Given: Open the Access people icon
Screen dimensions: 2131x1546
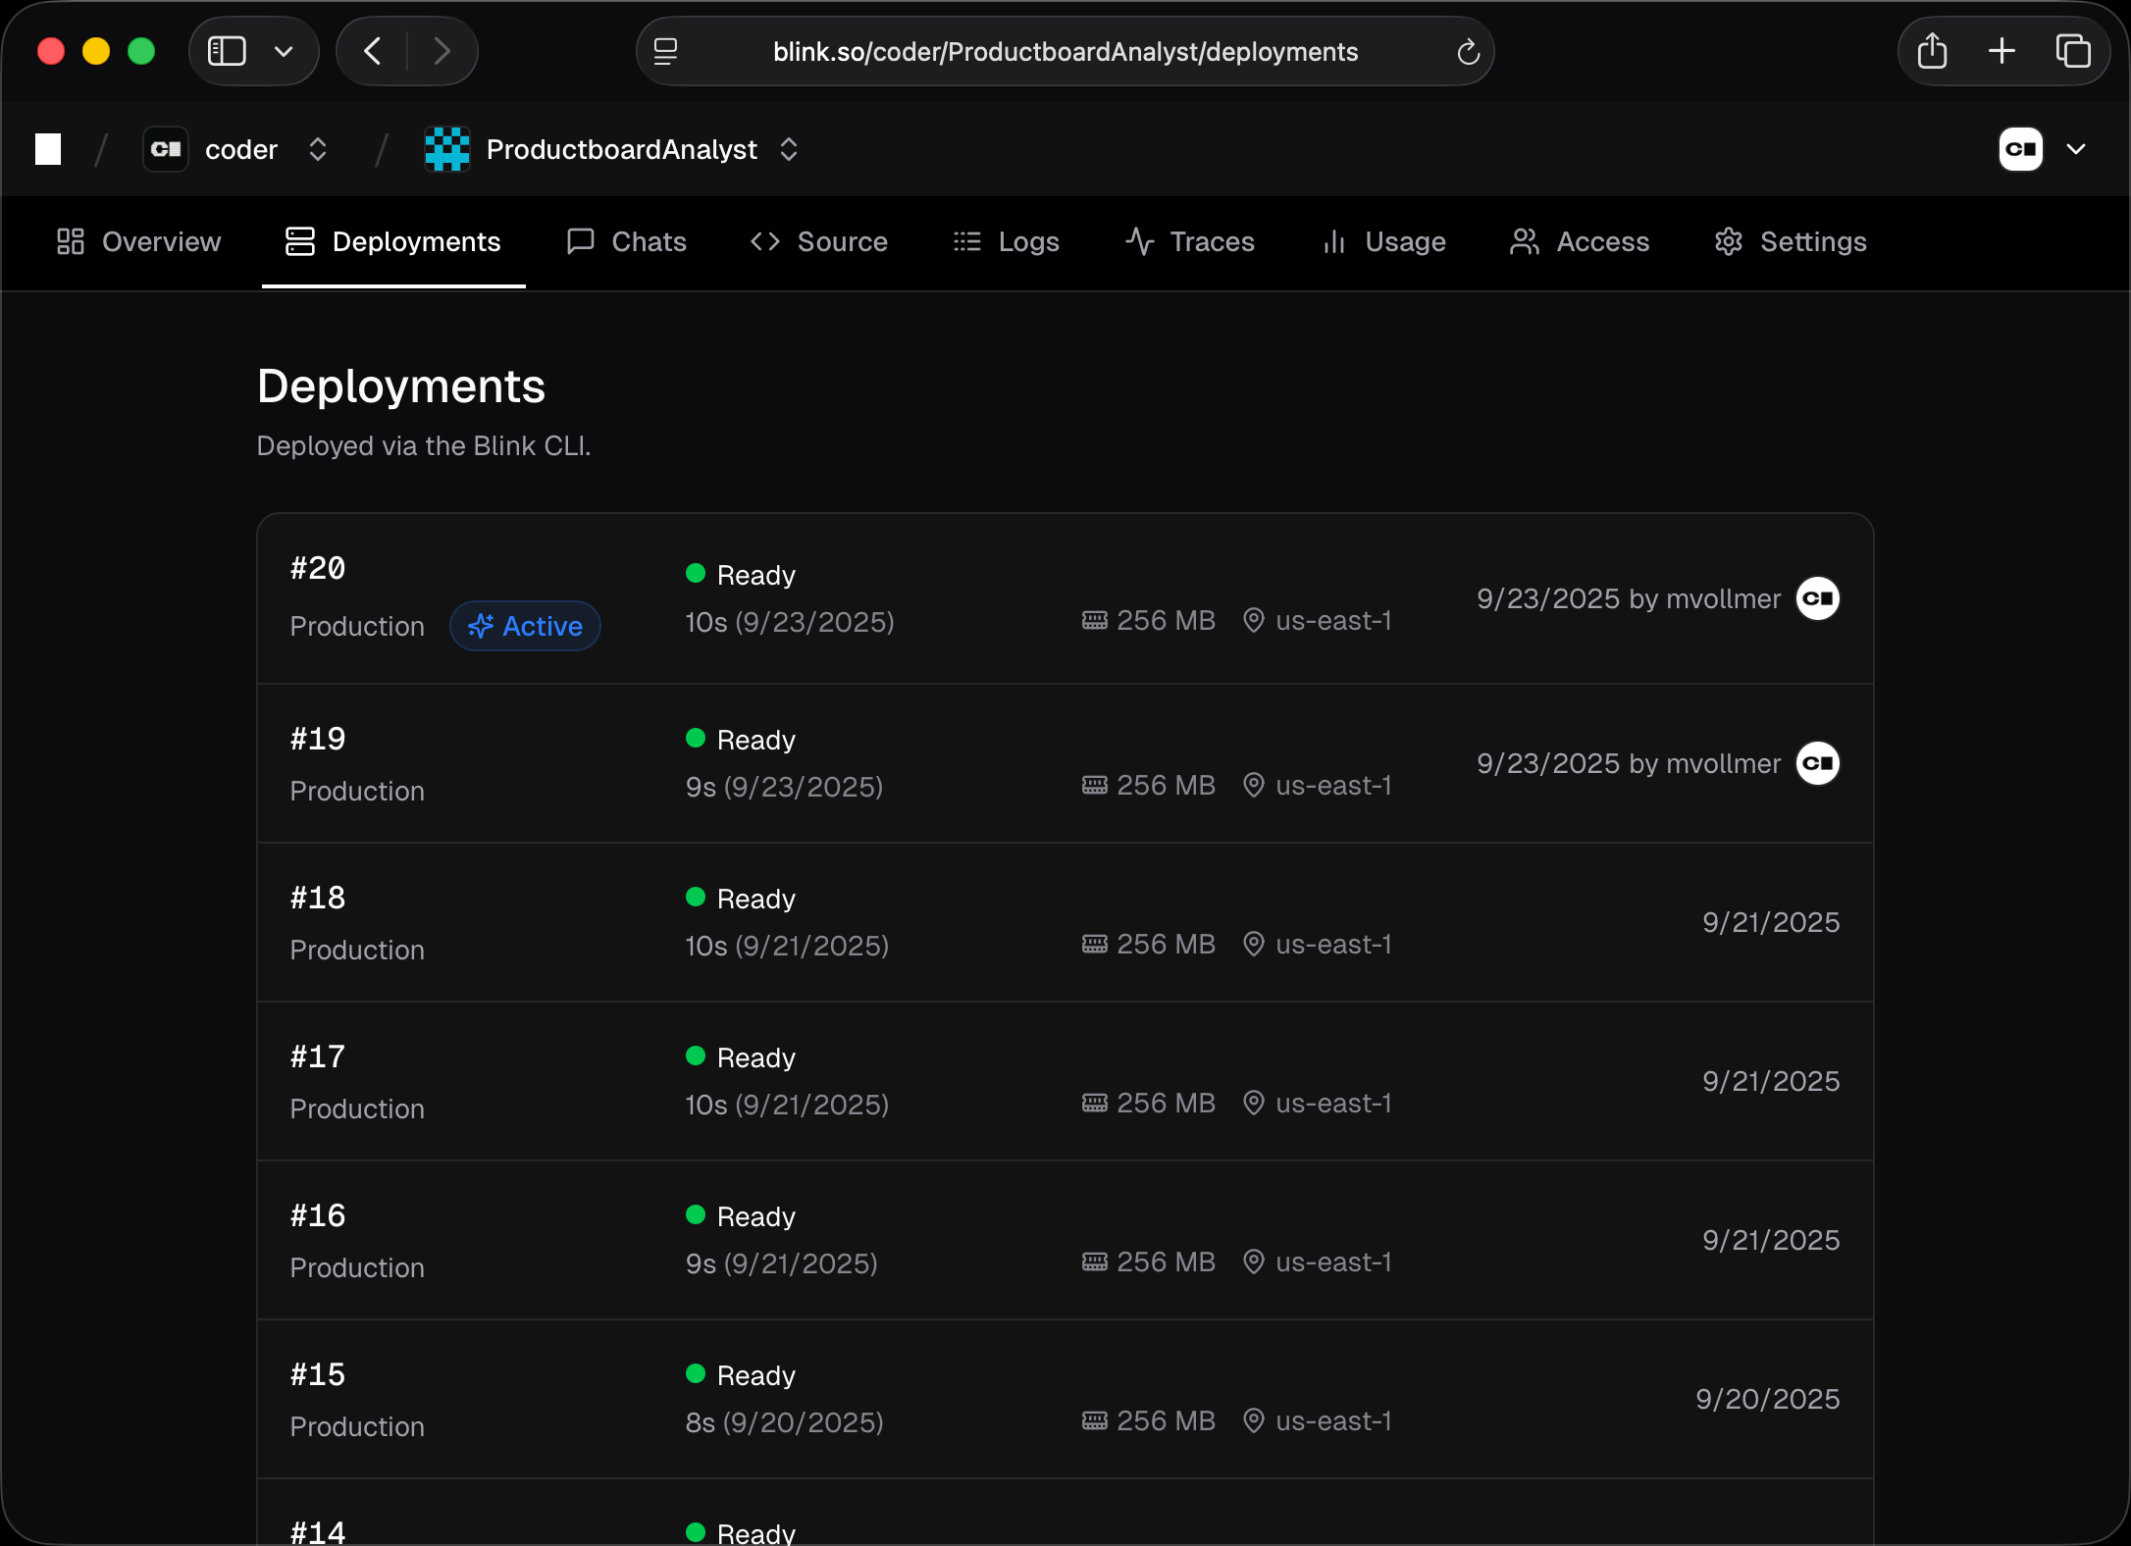Looking at the screenshot, I should tap(1524, 241).
